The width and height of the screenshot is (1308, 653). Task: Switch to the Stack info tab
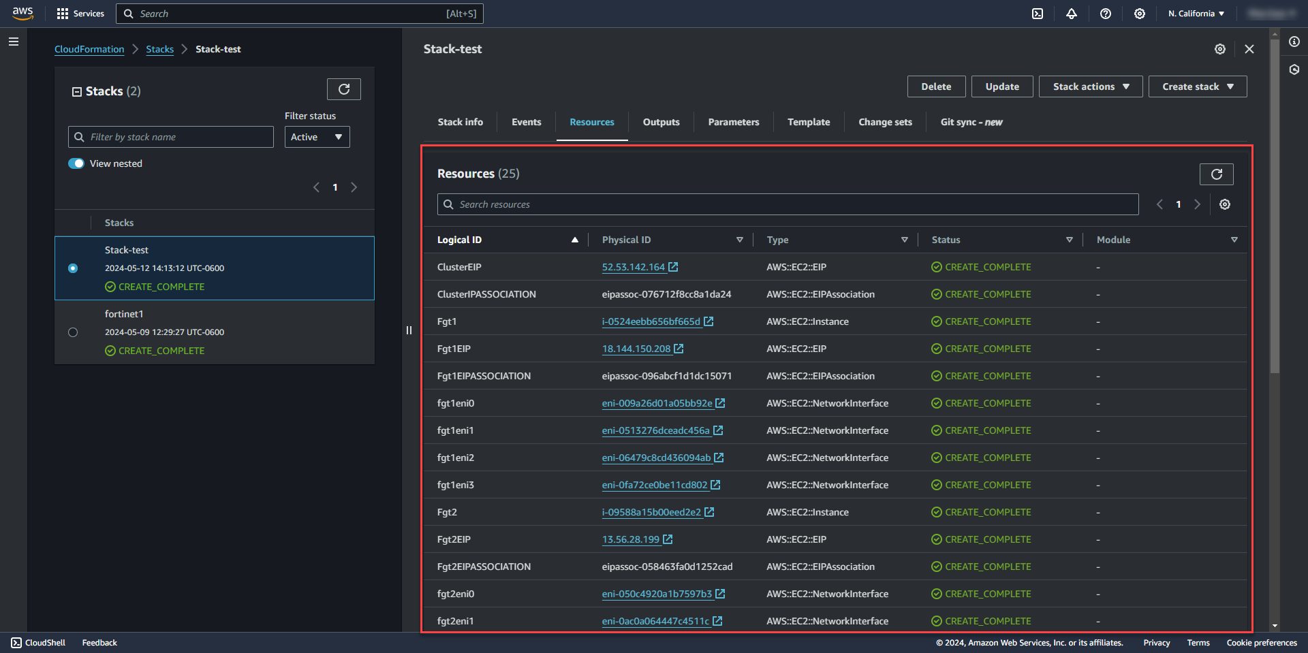coord(461,122)
